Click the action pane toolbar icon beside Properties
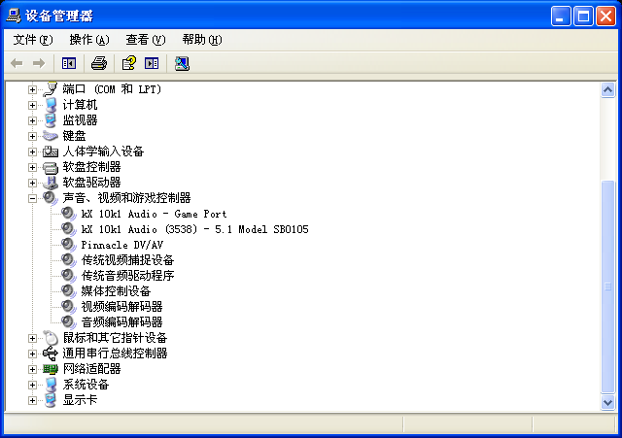This screenshot has width=622, height=438. (152, 63)
